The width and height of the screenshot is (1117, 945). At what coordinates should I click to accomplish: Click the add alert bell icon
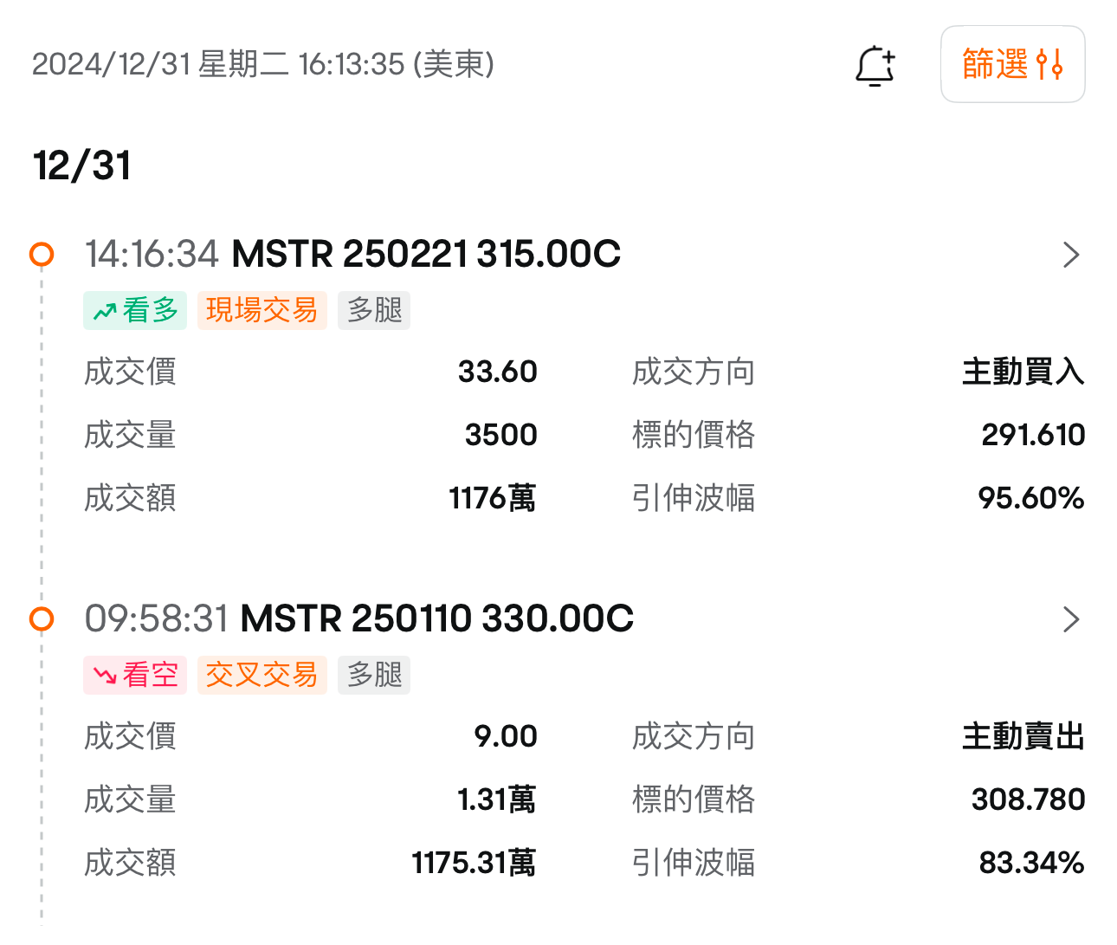pos(875,66)
